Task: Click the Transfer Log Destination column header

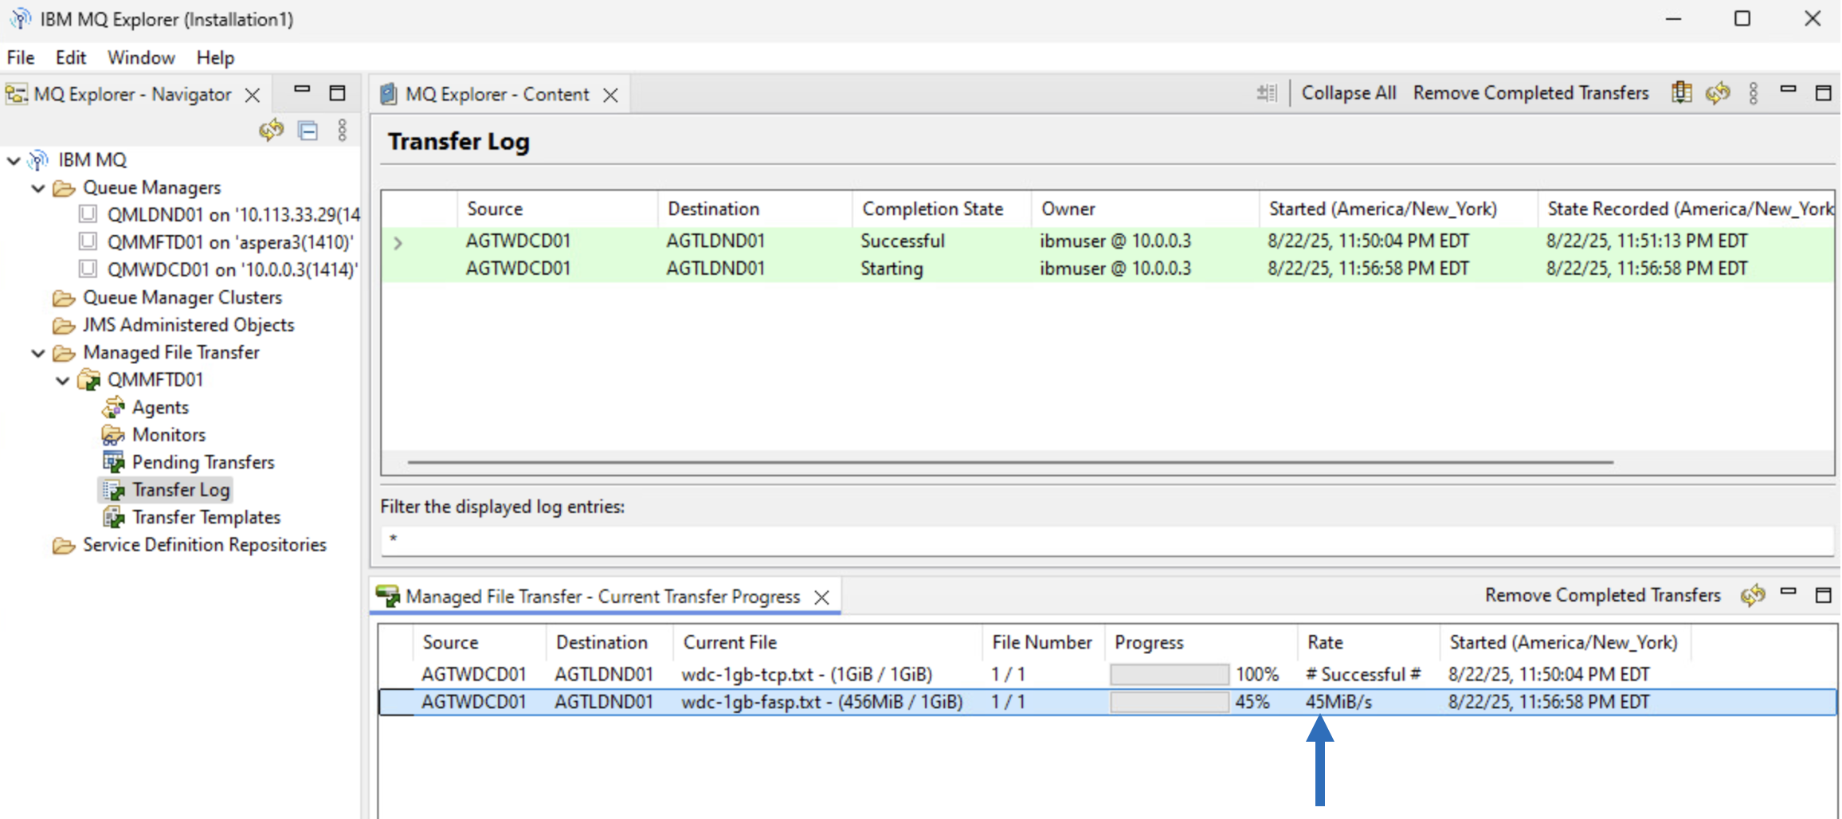Action: tap(754, 209)
